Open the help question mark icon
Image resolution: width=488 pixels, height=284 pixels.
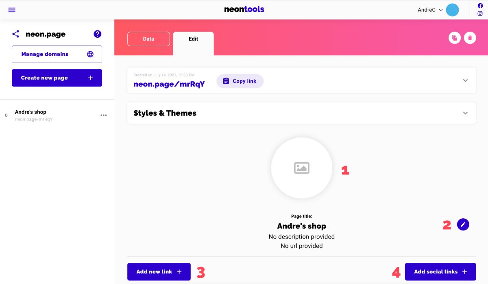point(97,34)
